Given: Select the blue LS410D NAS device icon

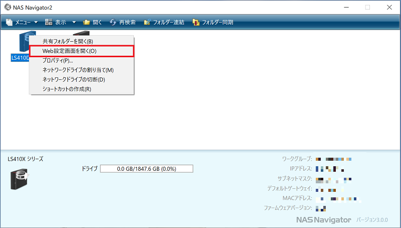Looking at the screenshot, I should pyautogui.click(x=24, y=41).
